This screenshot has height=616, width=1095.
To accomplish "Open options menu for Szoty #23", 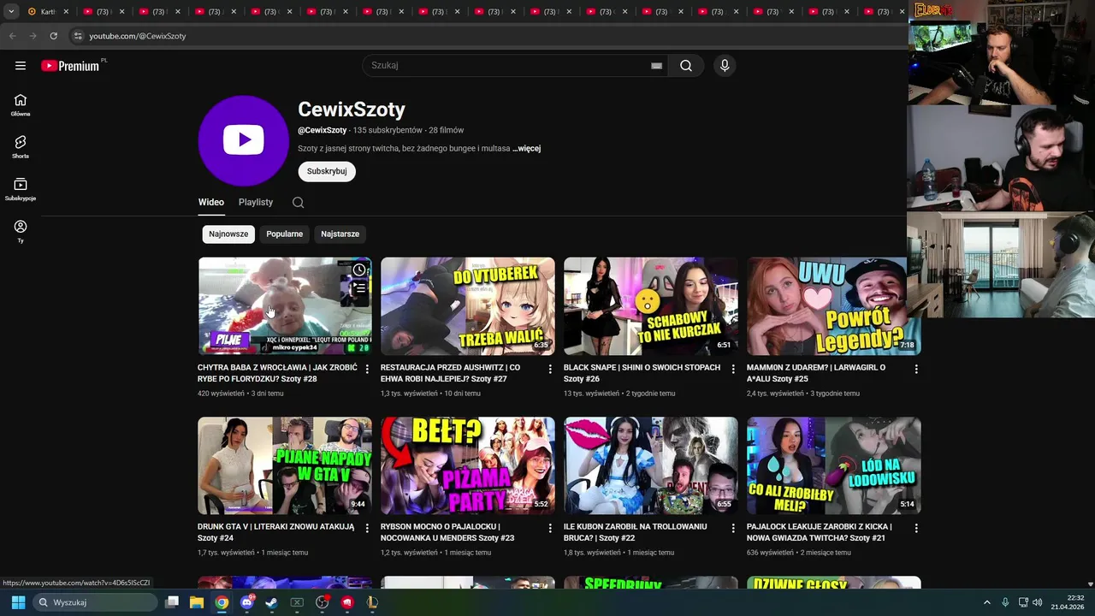I will pyautogui.click(x=550, y=528).
